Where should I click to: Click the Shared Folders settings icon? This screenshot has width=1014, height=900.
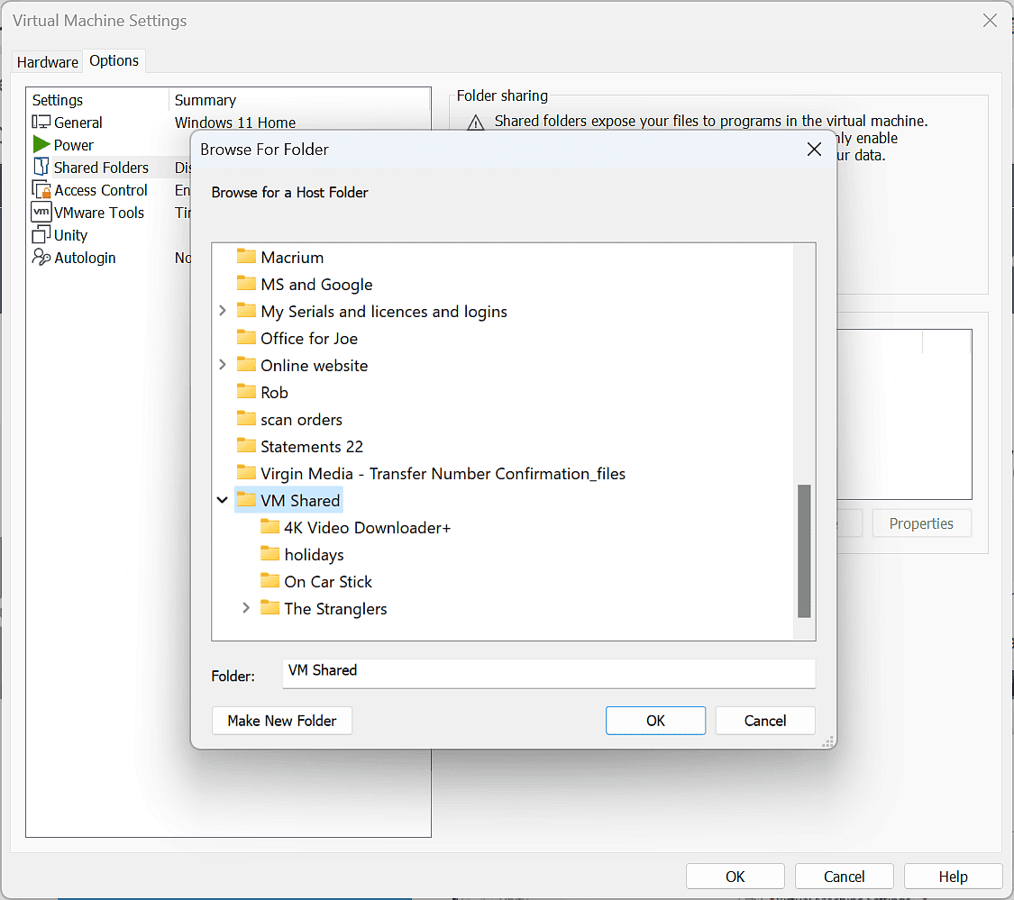41,167
